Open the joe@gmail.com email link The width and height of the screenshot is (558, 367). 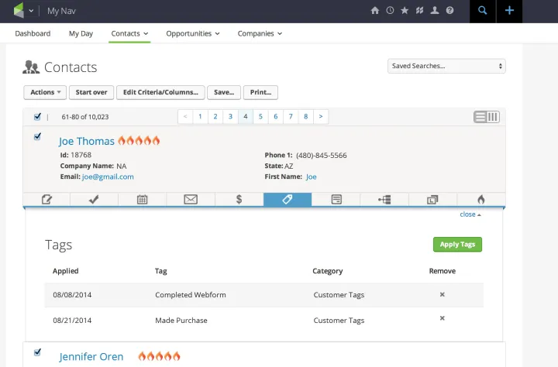pyautogui.click(x=108, y=177)
